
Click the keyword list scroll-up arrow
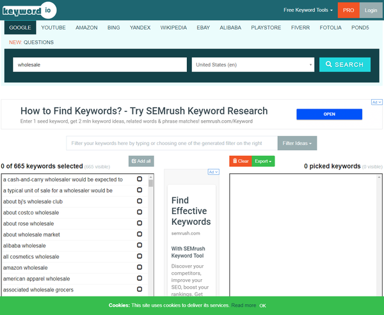coord(150,177)
